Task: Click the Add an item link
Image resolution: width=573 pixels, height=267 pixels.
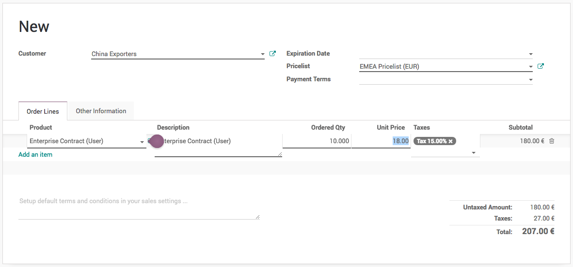Action: coord(35,154)
